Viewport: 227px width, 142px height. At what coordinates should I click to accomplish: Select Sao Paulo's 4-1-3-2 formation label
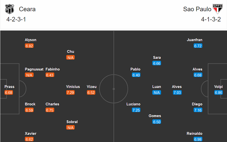211,19
